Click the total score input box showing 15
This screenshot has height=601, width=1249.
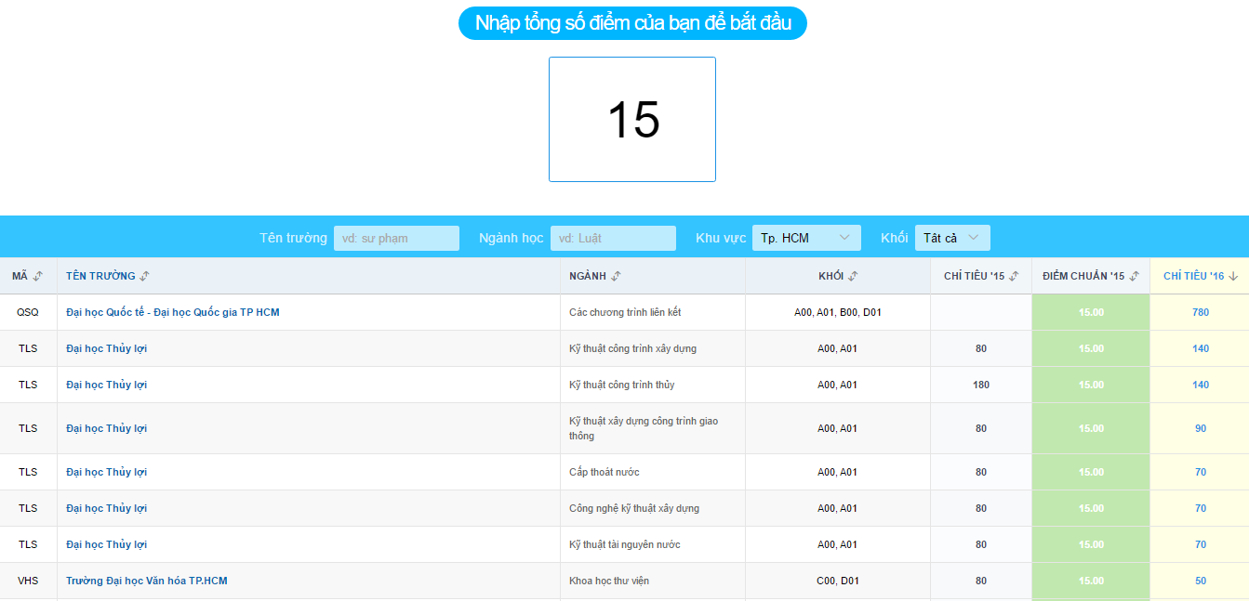tap(632, 120)
